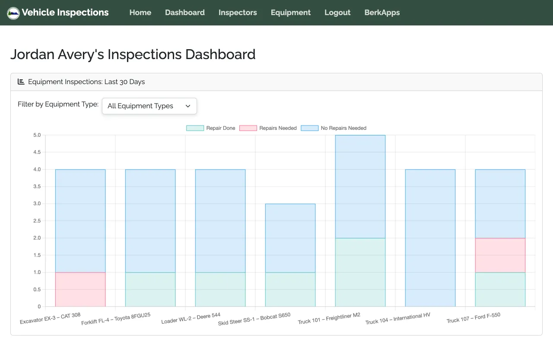Click the Skid Steer SS-1 Repair Done segment
The width and height of the screenshot is (553, 345).
coord(290,289)
